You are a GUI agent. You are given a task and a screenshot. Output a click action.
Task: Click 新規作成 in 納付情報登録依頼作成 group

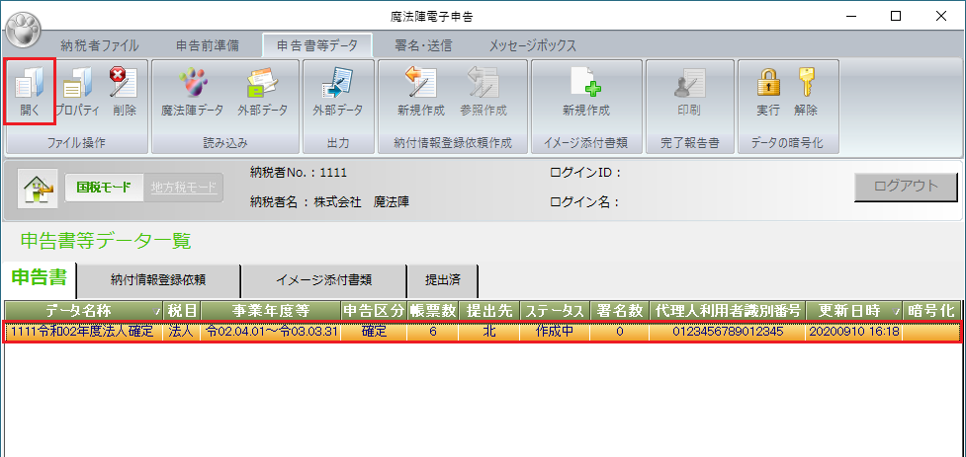tap(421, 91)
